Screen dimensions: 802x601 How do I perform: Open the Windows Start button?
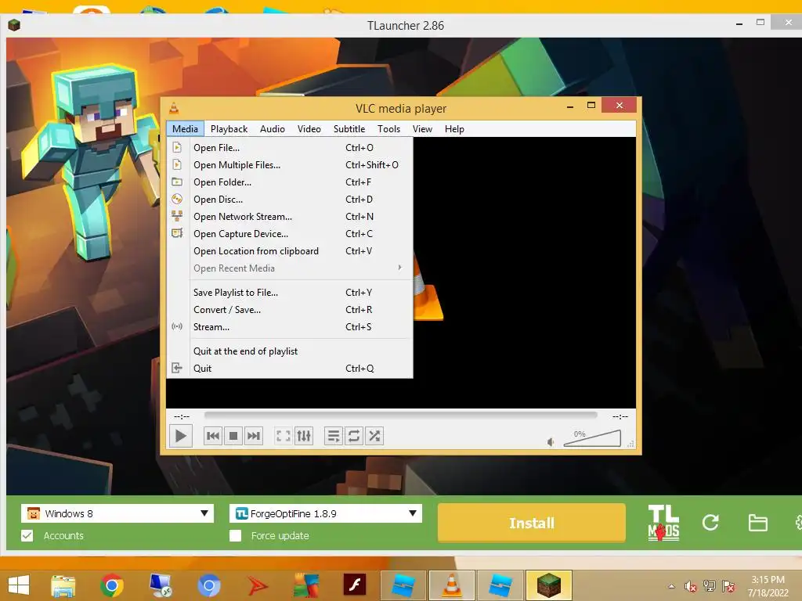(x=19, y=585)
